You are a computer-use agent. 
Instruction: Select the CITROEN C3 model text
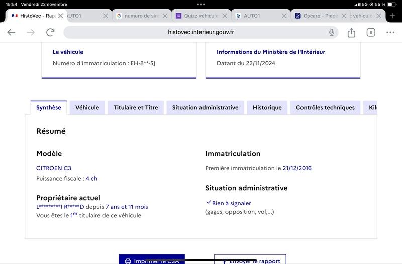pos(54,168)
